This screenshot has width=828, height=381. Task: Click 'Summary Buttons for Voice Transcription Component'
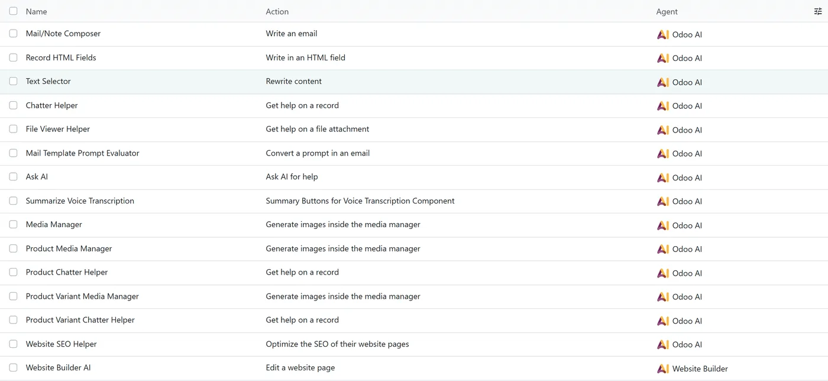[360, 201]
